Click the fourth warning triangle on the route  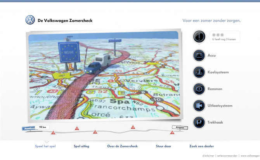(133, 127)
